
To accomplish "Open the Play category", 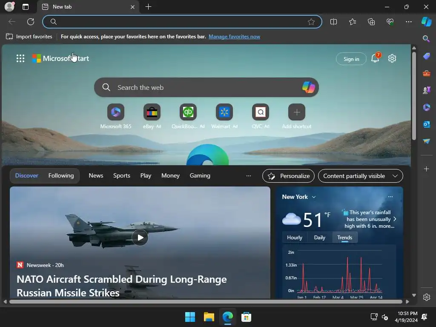I will (x=146, y=176).
